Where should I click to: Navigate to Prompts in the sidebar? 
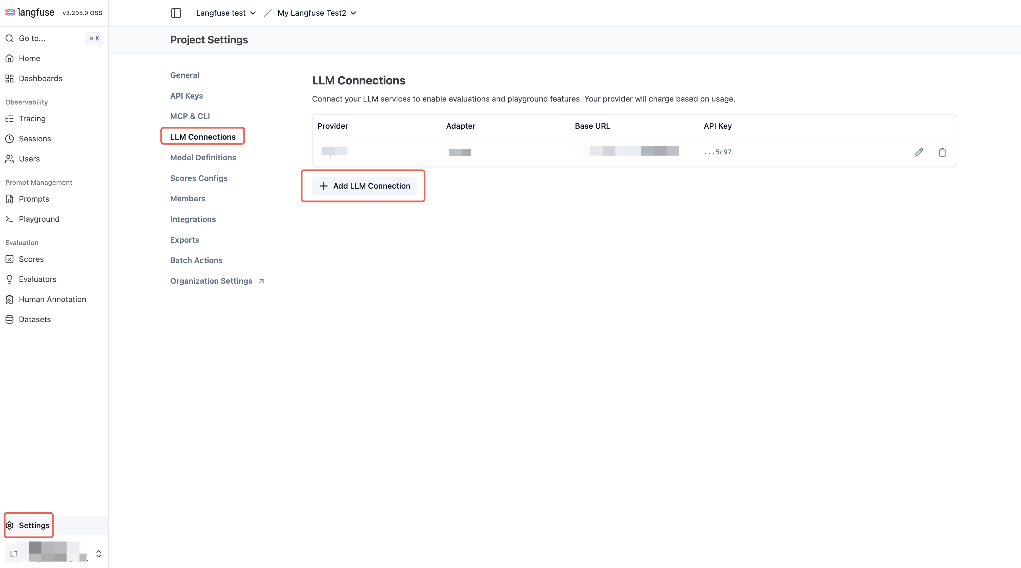point(54,199)
